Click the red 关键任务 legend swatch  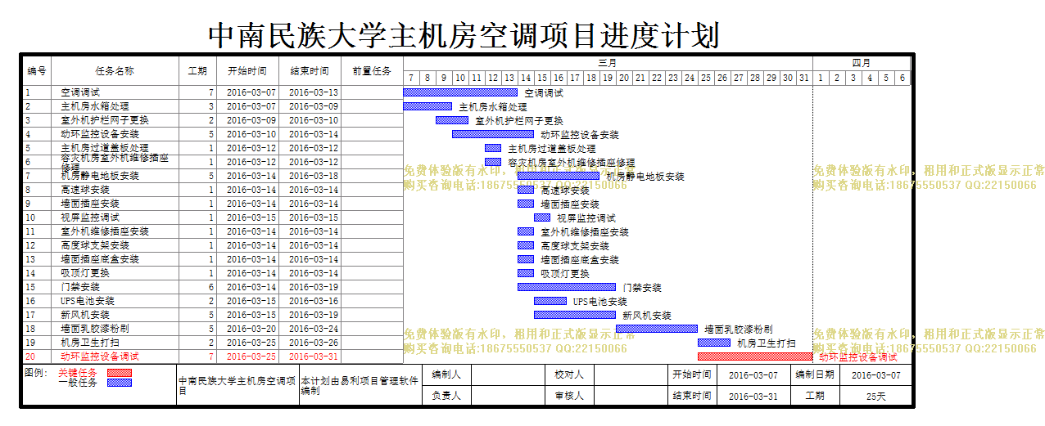click(x=120, y=373)
